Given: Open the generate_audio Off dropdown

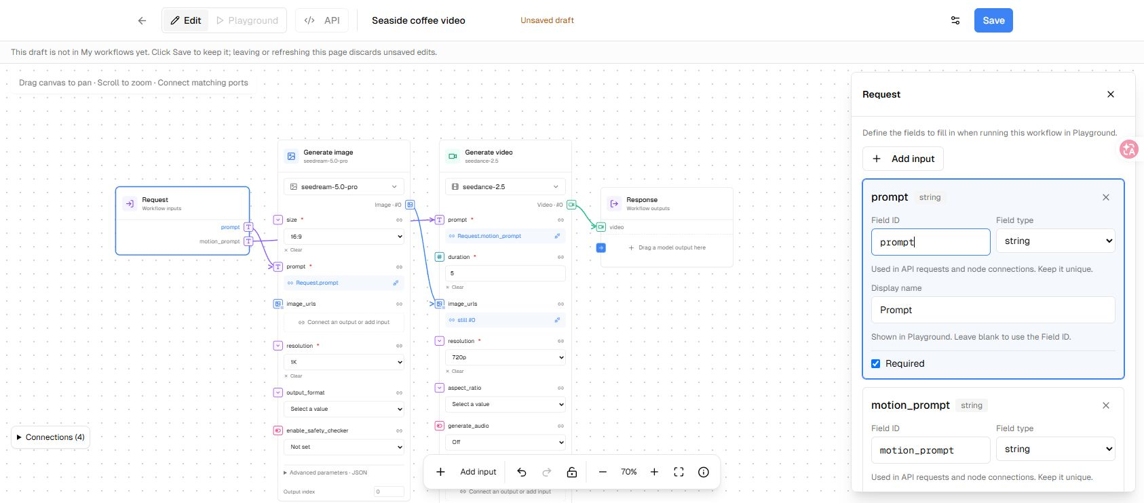Looking at the screenshot, I should [506, 442].
